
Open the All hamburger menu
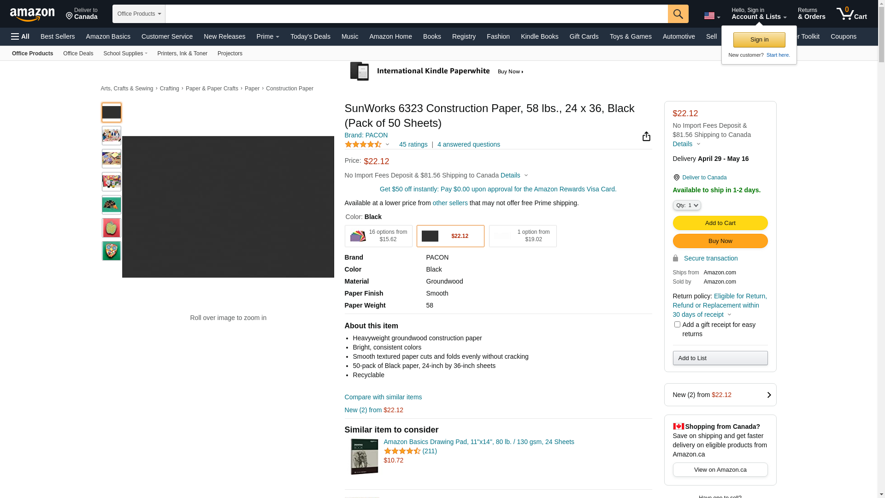point(20,36)
